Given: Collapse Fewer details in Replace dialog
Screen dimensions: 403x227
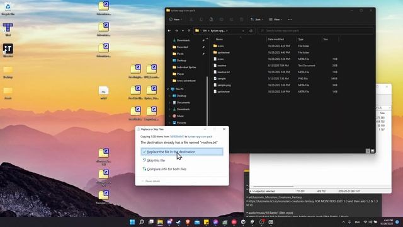Looking at the screenshot, I should point(151,181).
